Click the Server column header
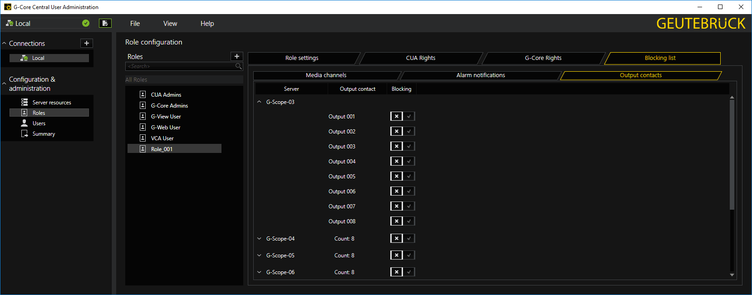The image size is (752, 295). coord(291,89)
